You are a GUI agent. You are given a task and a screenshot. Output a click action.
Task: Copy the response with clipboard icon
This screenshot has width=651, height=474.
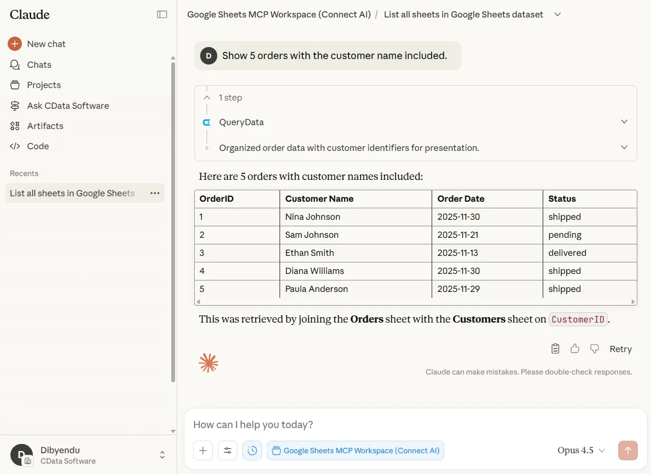coord(555,349)
